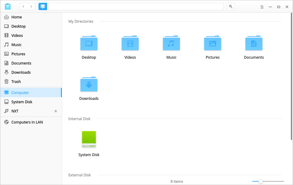Viewport: 293px width, 185px height.
Task: Select Downloads in the sidebar
Action: (x=31, y=72)
